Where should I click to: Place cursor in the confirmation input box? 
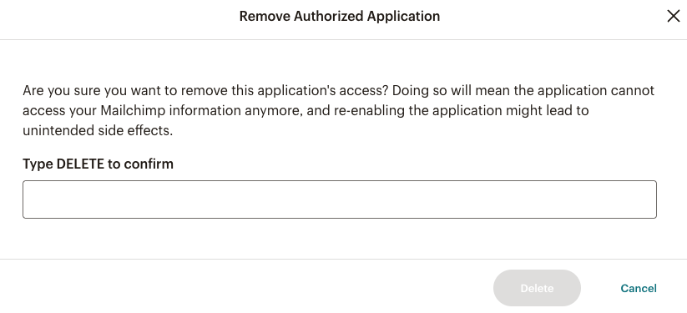click(340, 199)
